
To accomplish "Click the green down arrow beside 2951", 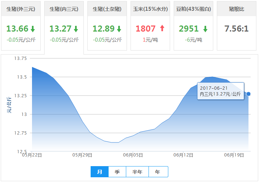I will [205, 29].
